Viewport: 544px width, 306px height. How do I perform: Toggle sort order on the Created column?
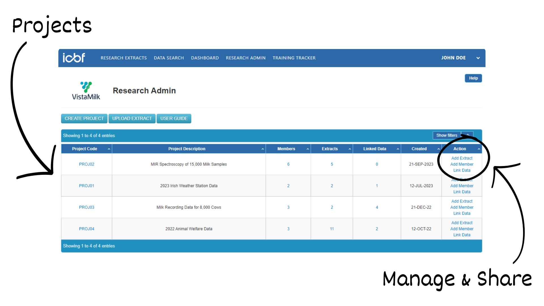click(419, 148)
